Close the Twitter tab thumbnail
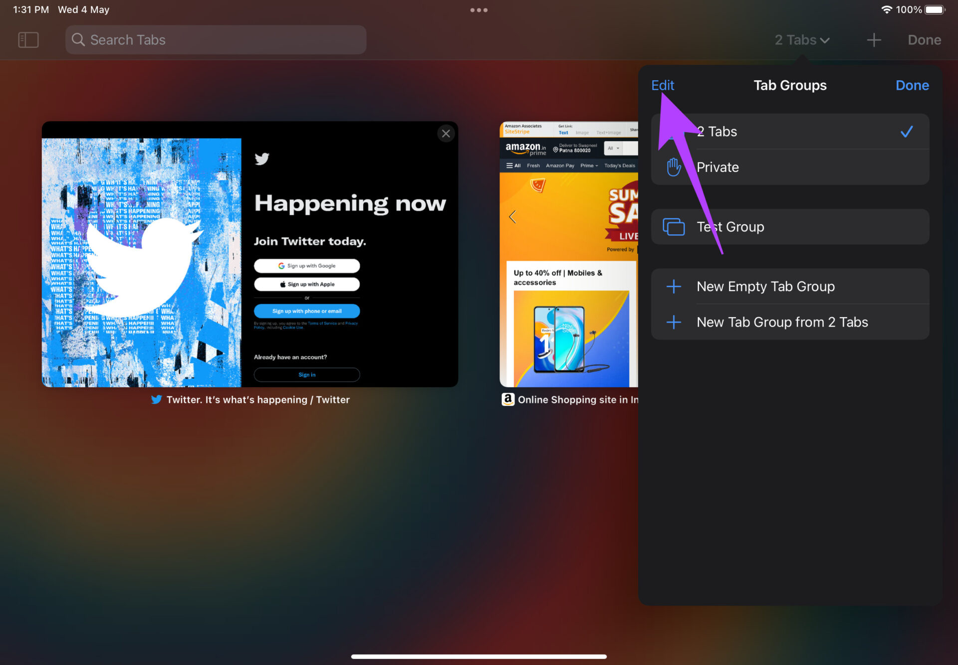The height and width of the screenshot is (665, 958). pyautogui.click(x=446, y=134)
